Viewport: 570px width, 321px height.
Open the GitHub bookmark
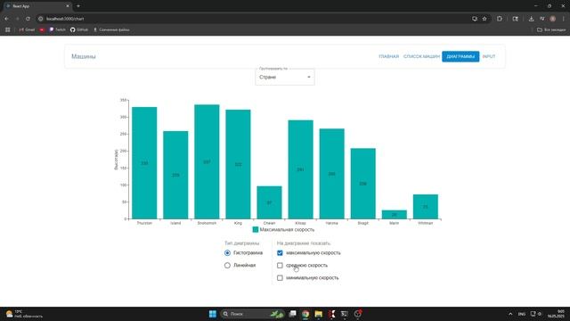click(79, 29)
